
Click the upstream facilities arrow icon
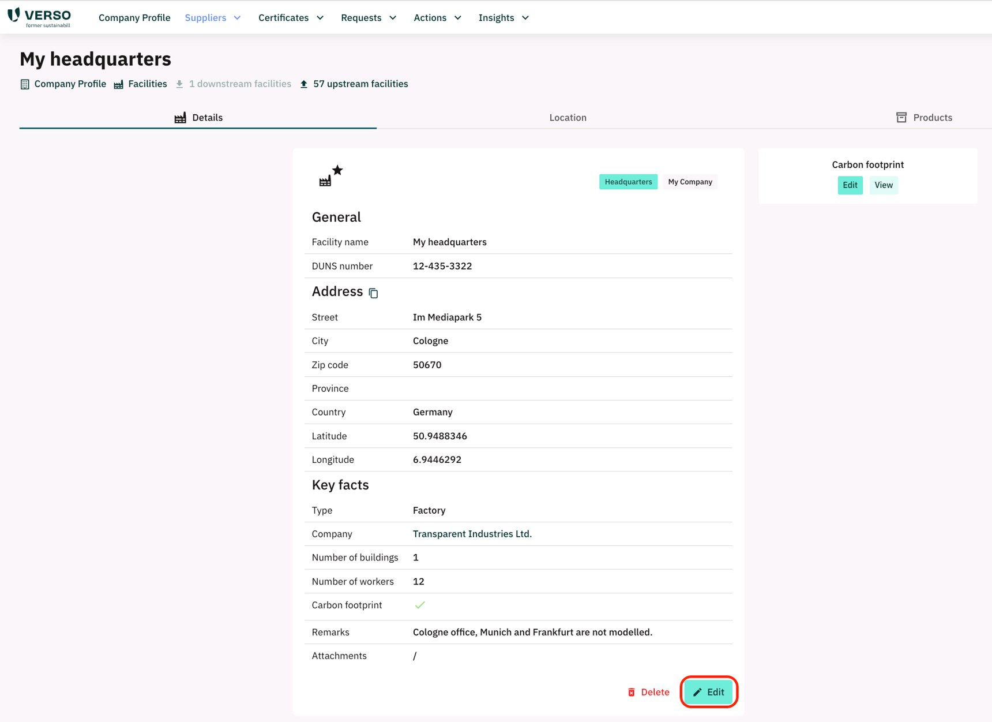coord(304,84)
